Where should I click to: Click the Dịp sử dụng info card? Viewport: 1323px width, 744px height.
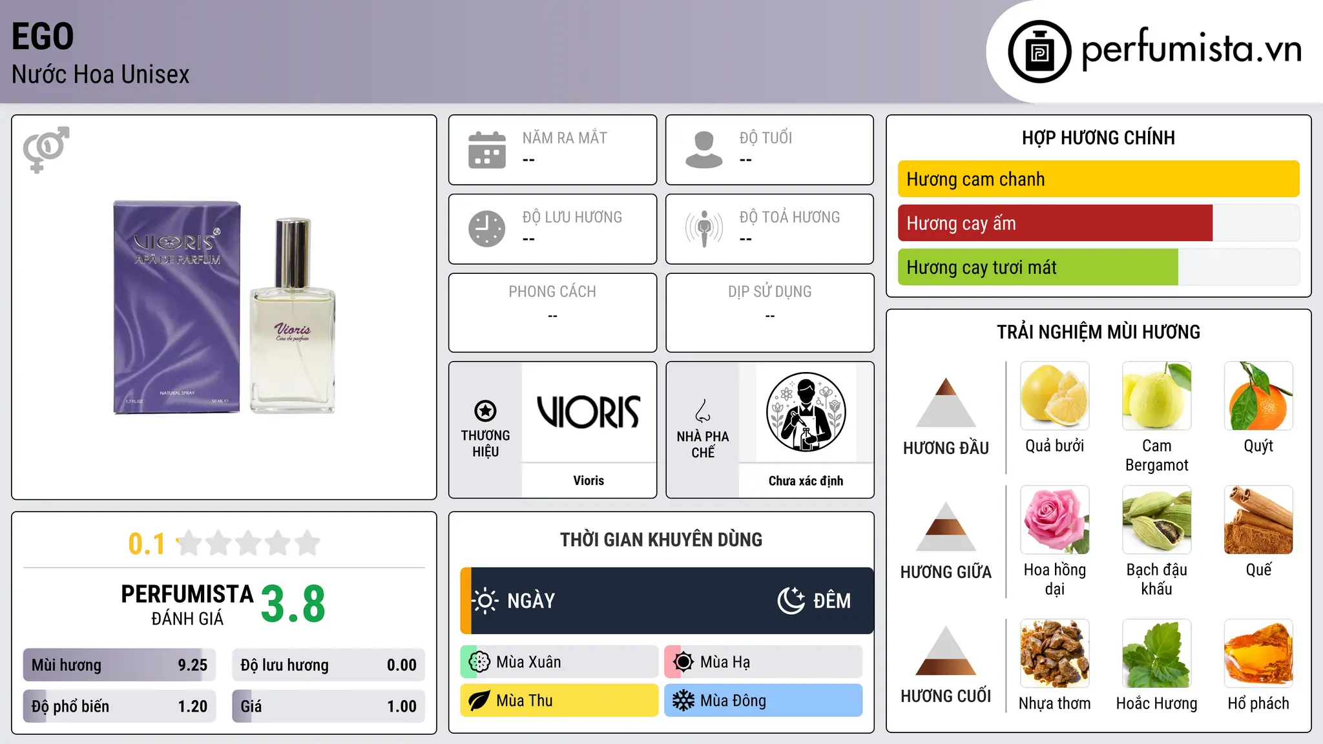click(769, 313)
